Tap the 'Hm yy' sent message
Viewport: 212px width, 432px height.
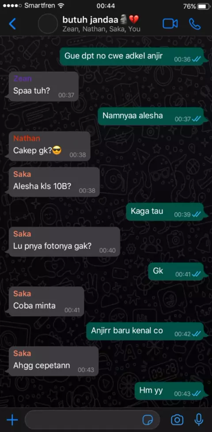pyautogui.click(x=170, y=391)
